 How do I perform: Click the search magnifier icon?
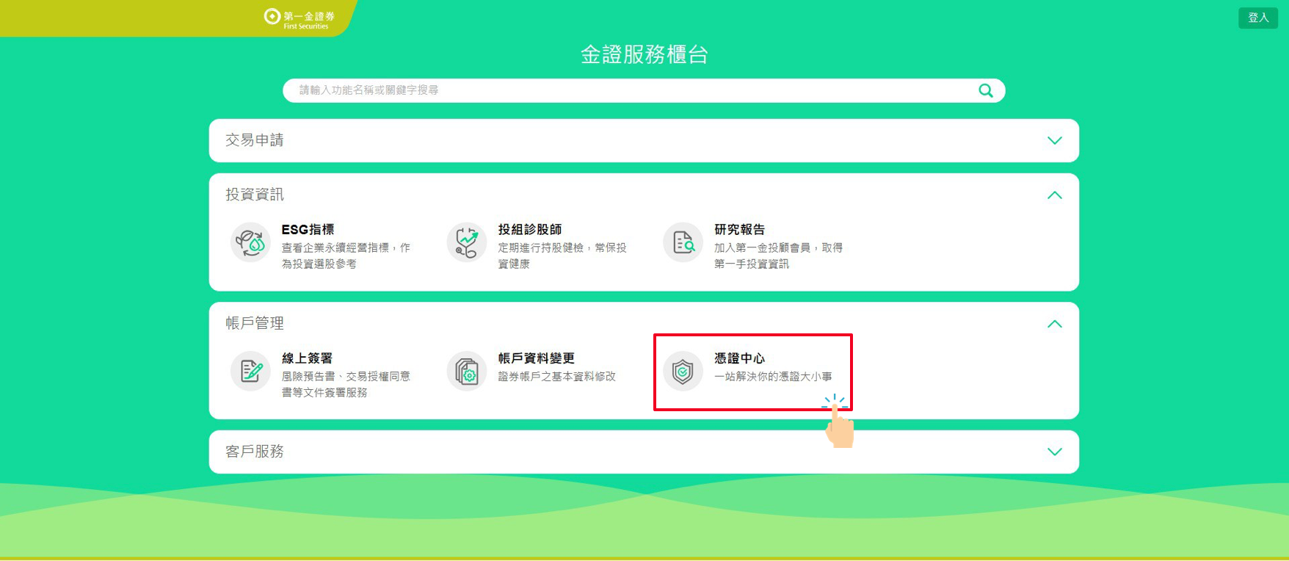985,90
